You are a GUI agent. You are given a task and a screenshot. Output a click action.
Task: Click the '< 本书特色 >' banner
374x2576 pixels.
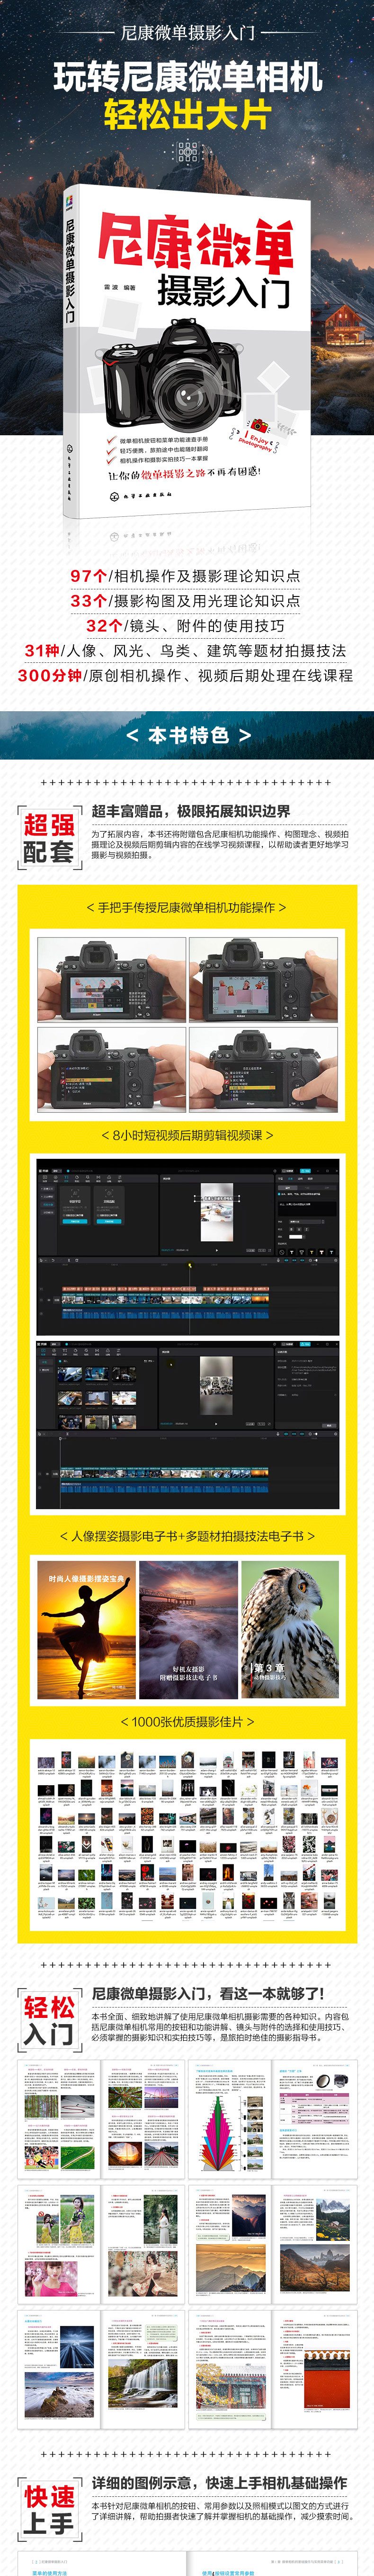coord(187,736)
